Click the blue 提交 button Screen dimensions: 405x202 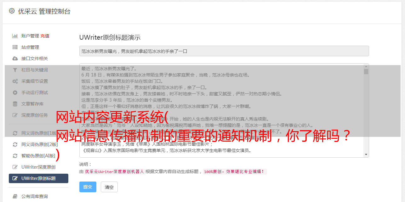point(88,187)
